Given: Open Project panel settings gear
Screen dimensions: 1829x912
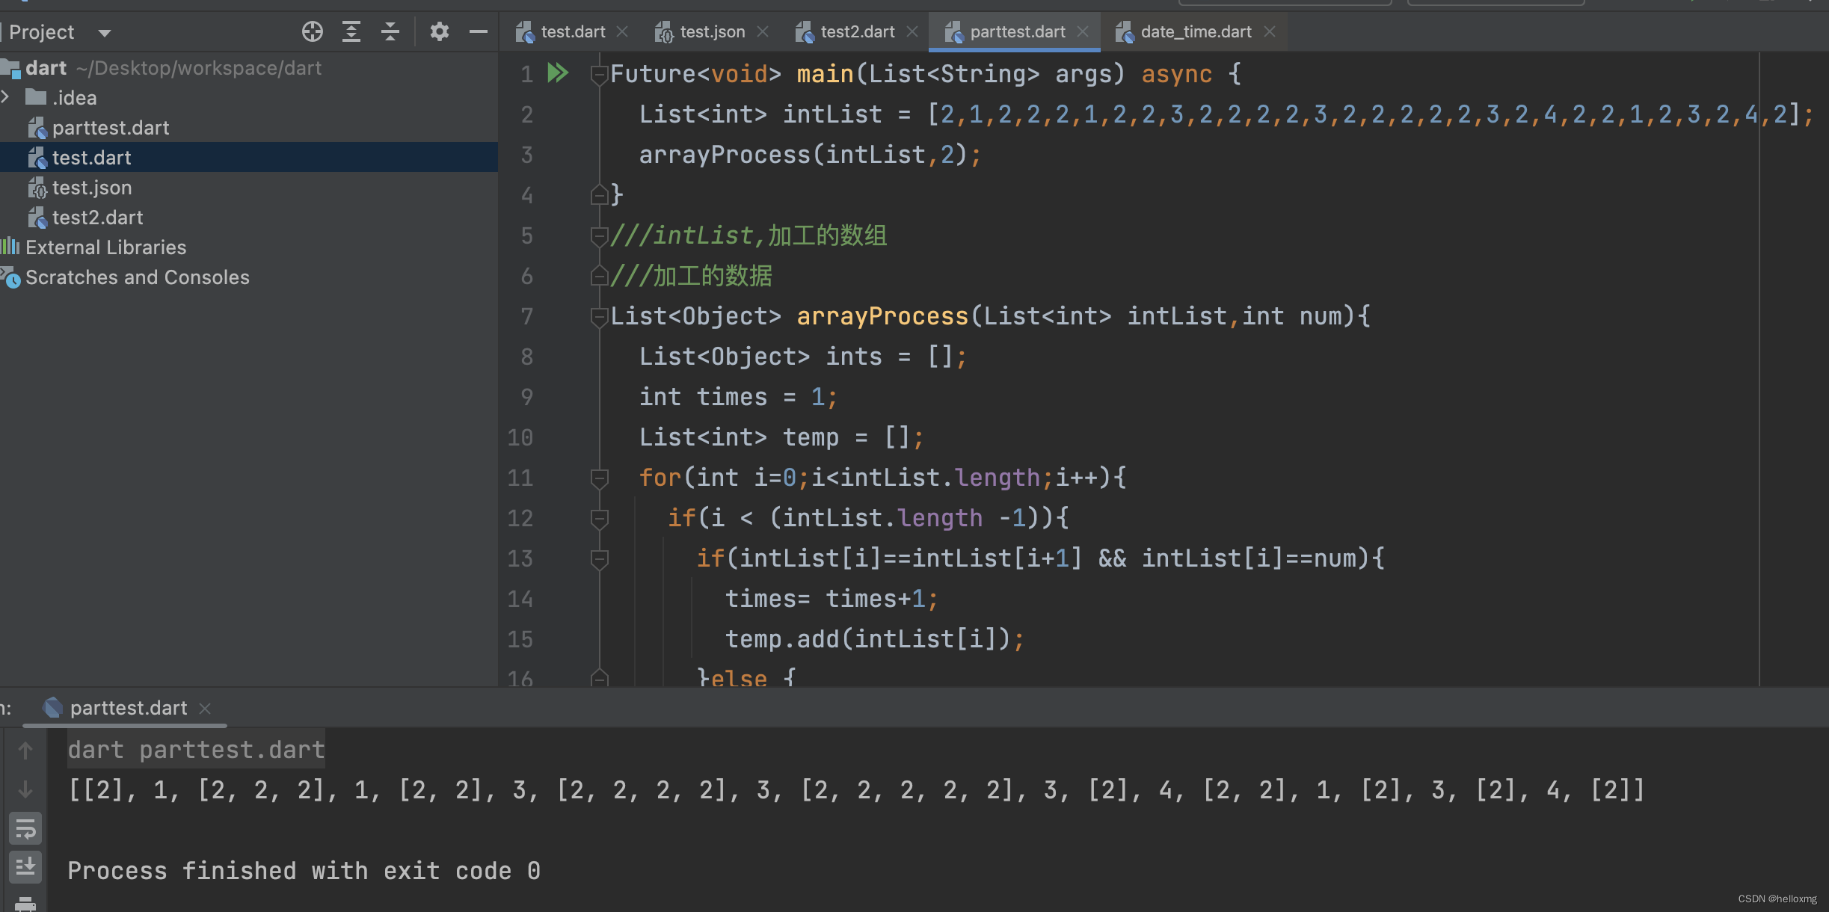Looking at the screenshot, I should [x=440, y=31].
